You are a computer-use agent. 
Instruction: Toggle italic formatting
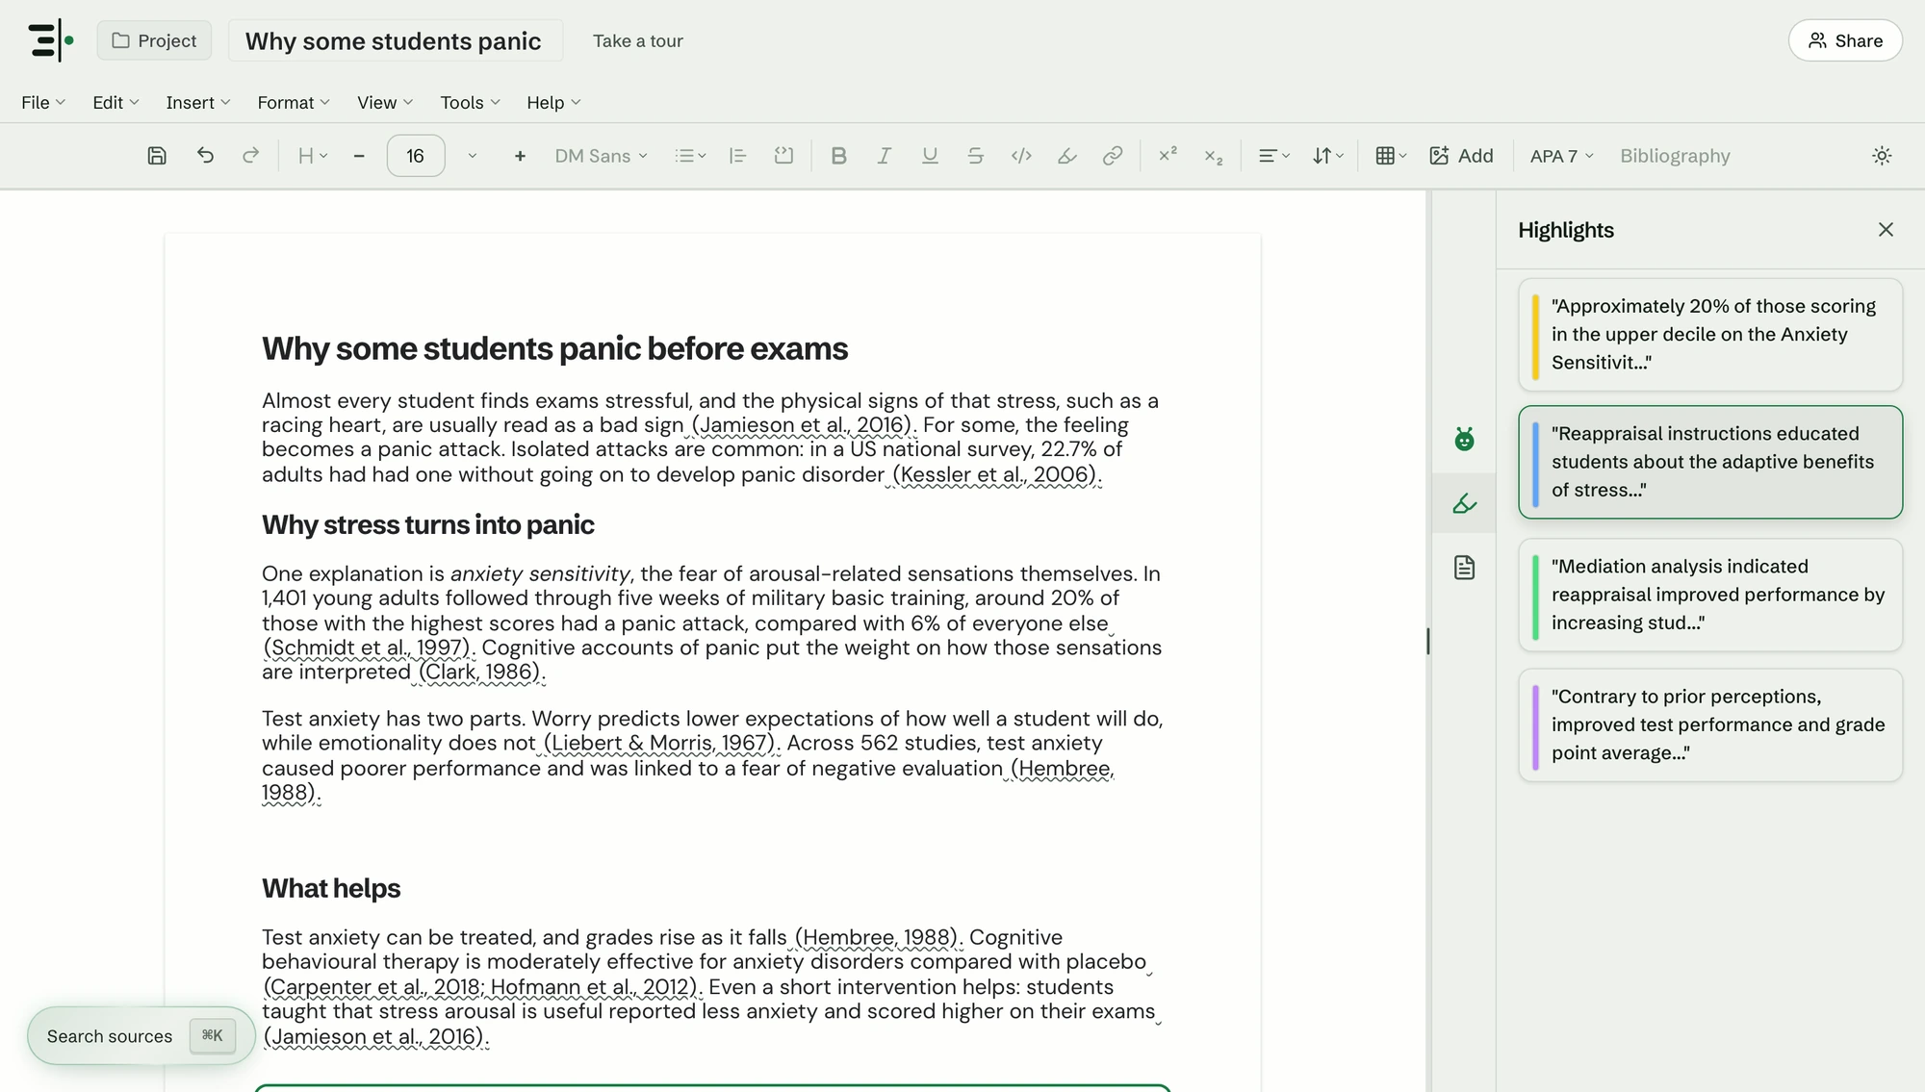884,156
